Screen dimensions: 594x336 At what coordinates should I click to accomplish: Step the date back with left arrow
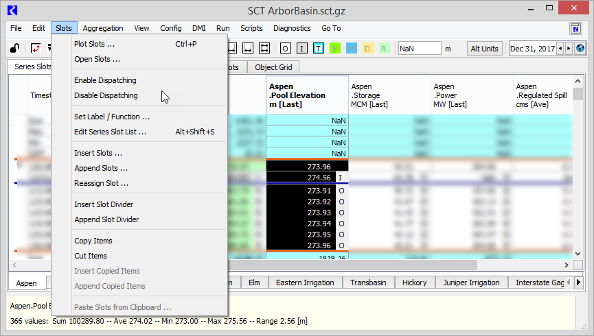[560, 49]
